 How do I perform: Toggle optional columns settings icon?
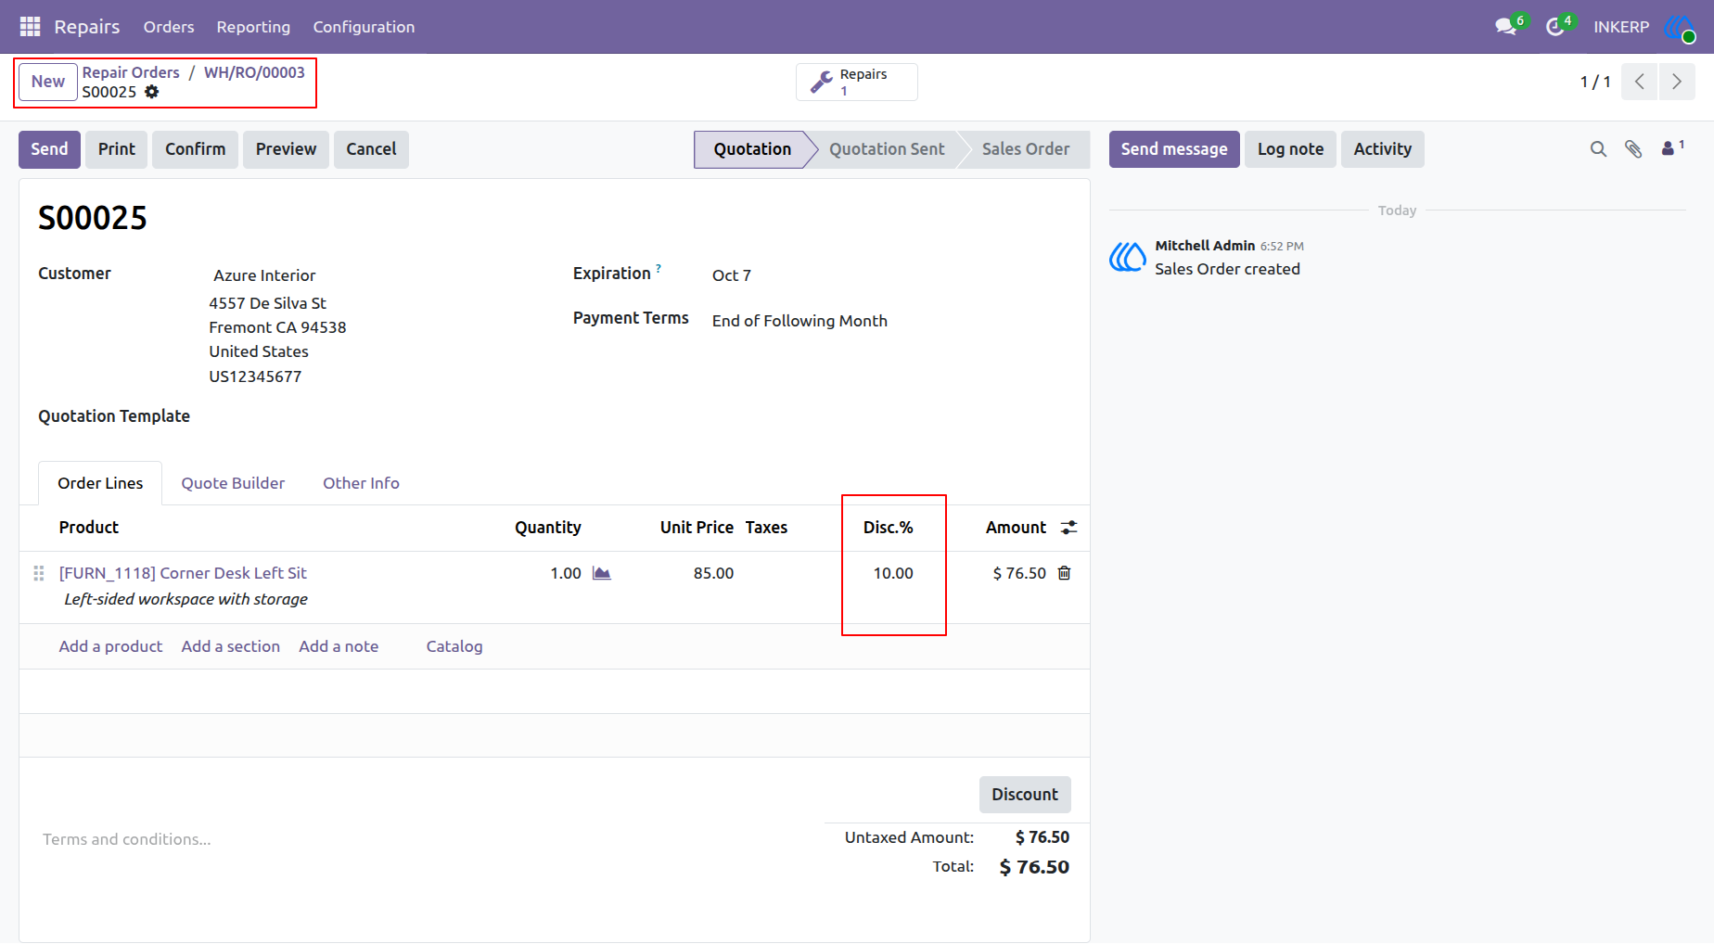click(1069, 528)
